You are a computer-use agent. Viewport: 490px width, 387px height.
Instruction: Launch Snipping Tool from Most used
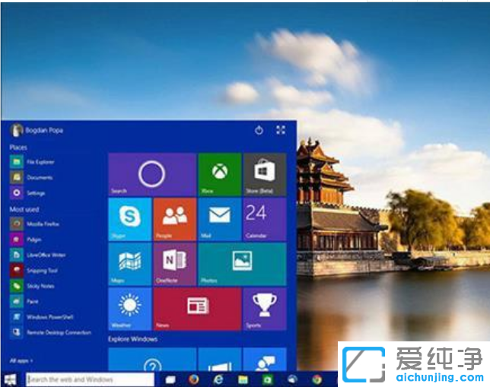click(x=33, y=271)
